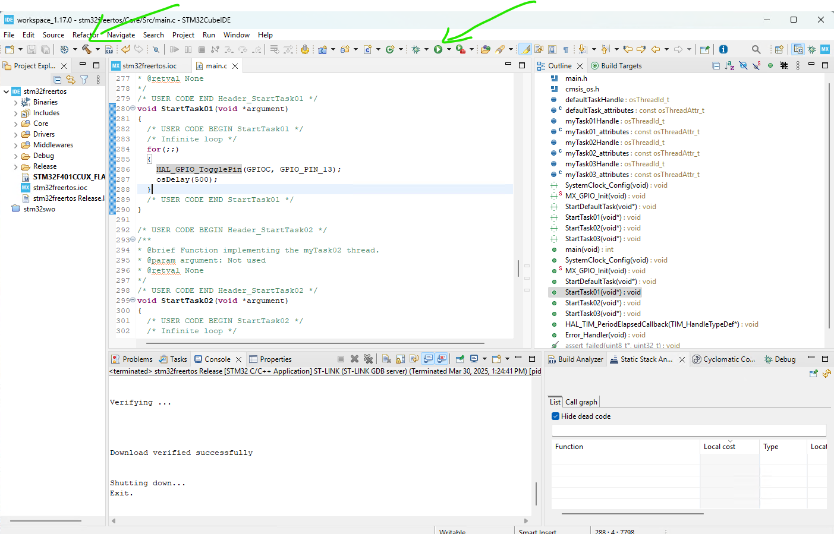Viewport: 834px width, 534px height.
Task: Expand the Includes node
Action: (15, 113)
